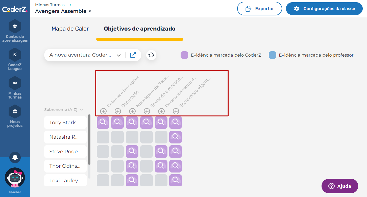Open CoderZ League from sidebar
367x197 pixels.
15,55
